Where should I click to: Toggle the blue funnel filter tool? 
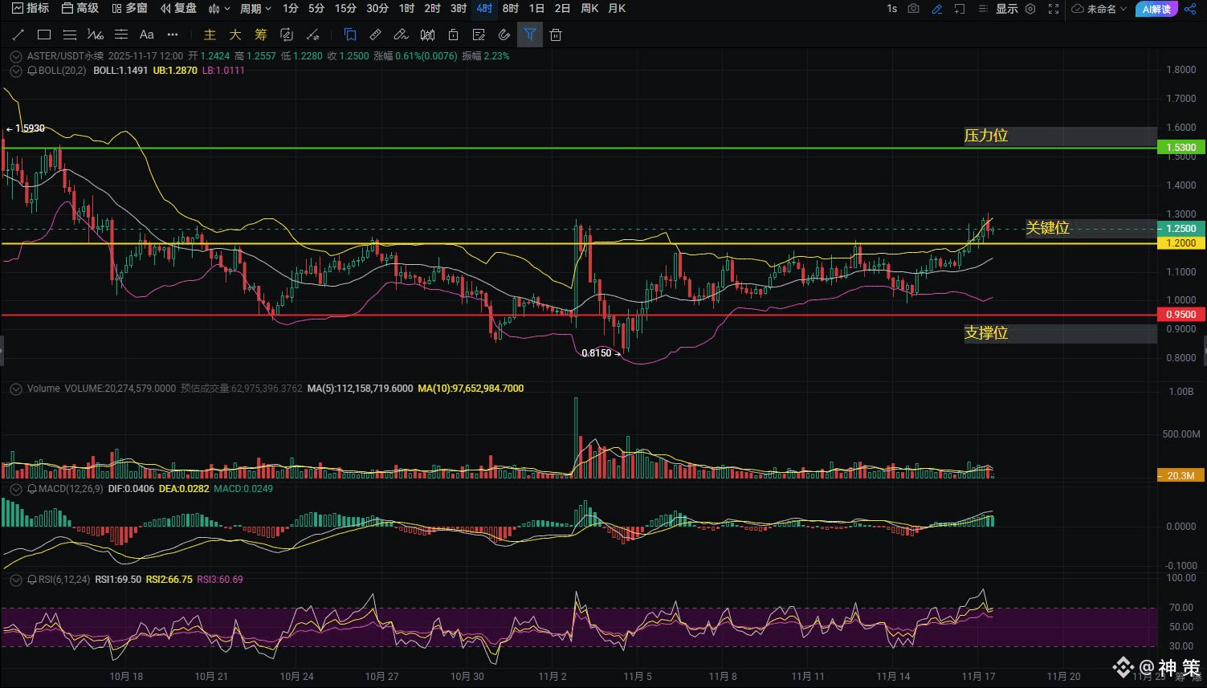pos(530,35)
